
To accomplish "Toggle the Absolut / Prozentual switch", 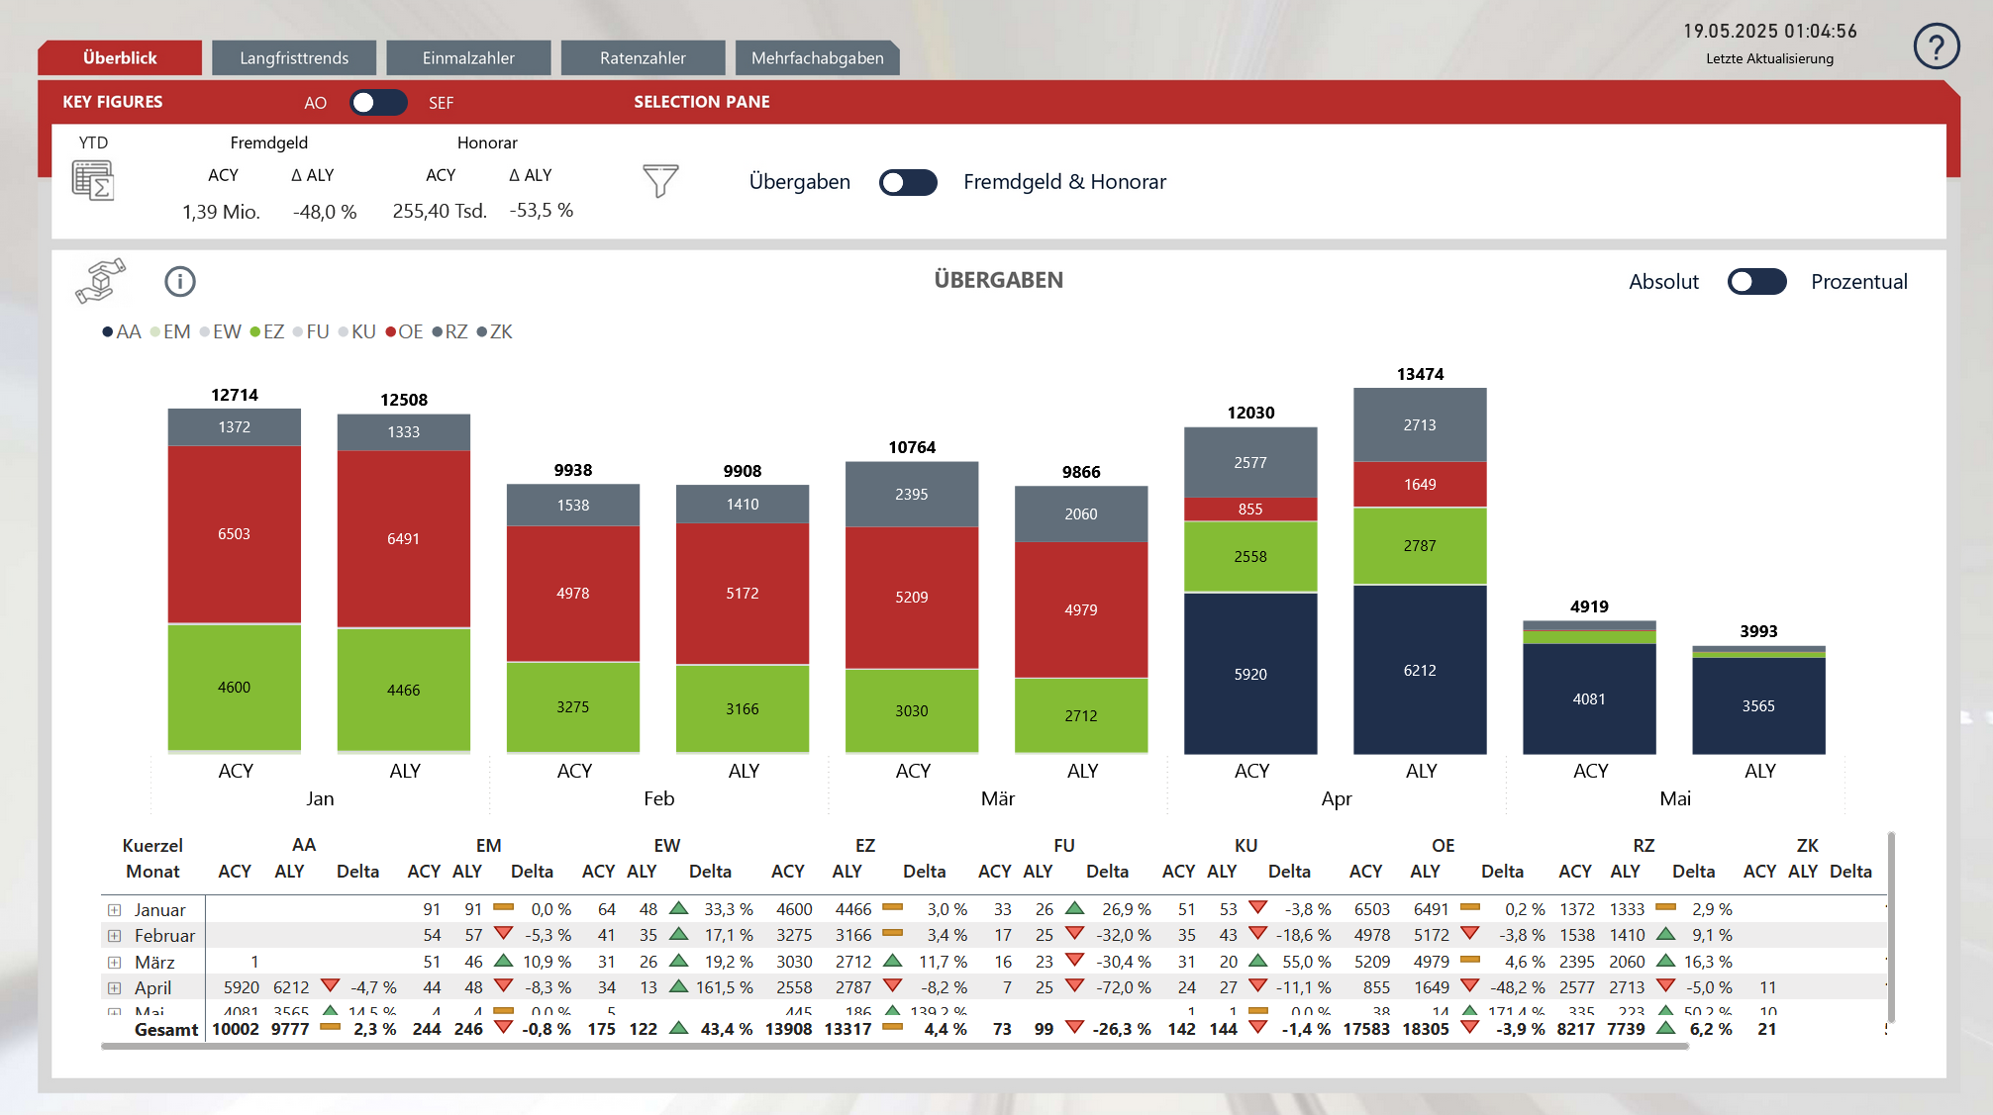I will pos(1756,282).
